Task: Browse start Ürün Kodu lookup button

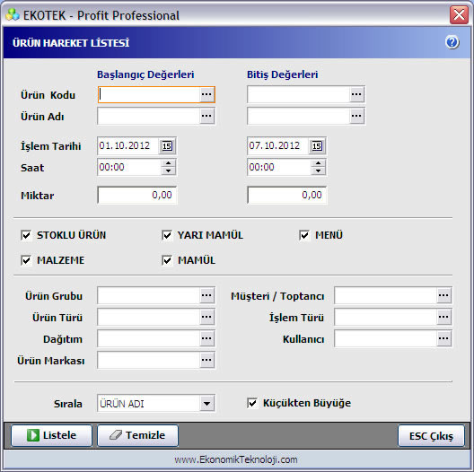Action: click(206, 94)
